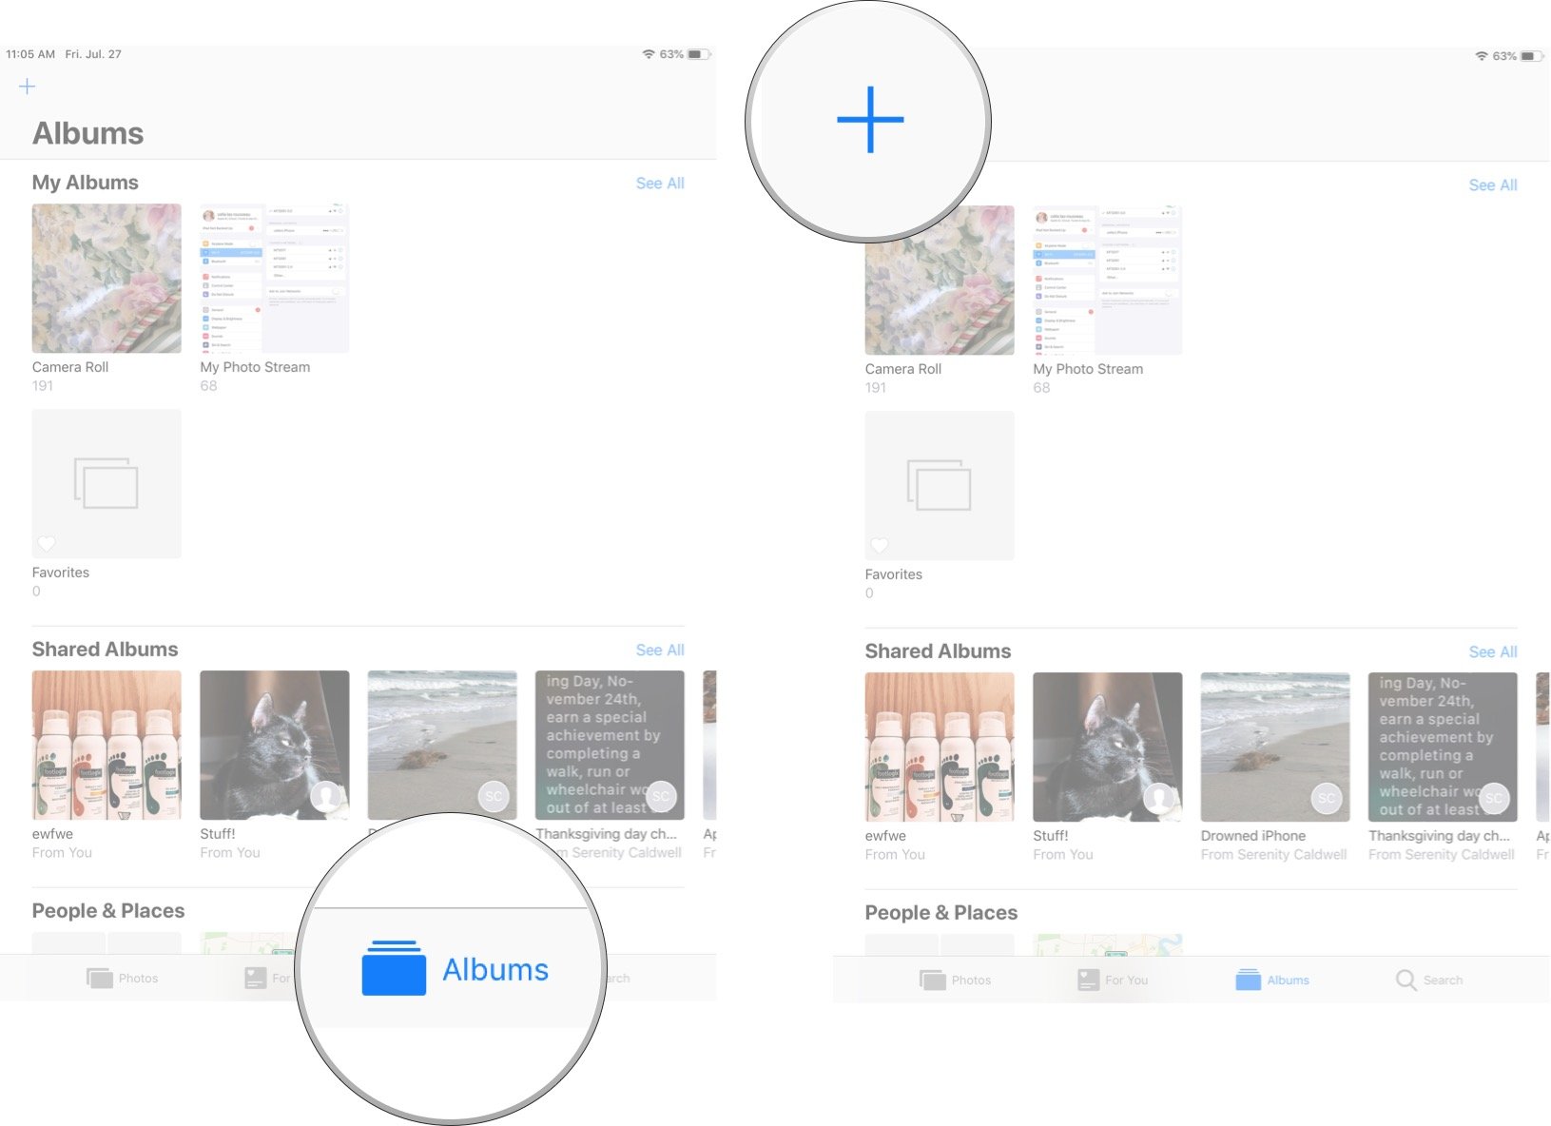The height and width of the screenshot is (1126, 1551).
Task: Tap the SC badge on Drowned iPhone album
Action: [1326, 799]
